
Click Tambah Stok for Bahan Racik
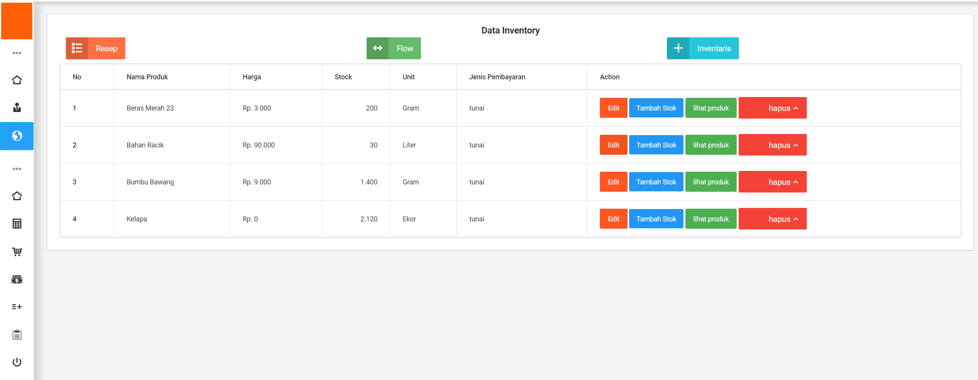tap(656, 145)
